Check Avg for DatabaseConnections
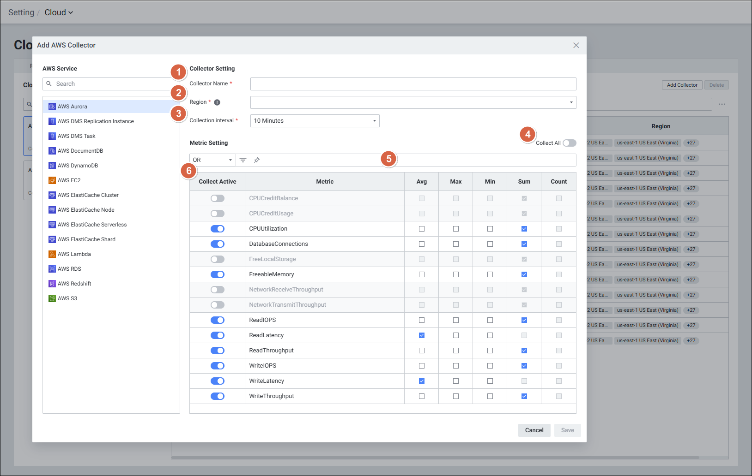 pyautogui.click(x=421, y=244)
